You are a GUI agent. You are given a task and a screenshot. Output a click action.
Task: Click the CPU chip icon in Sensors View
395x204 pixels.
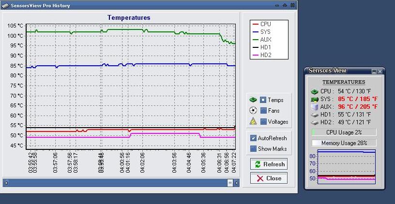tap(315, 91)
